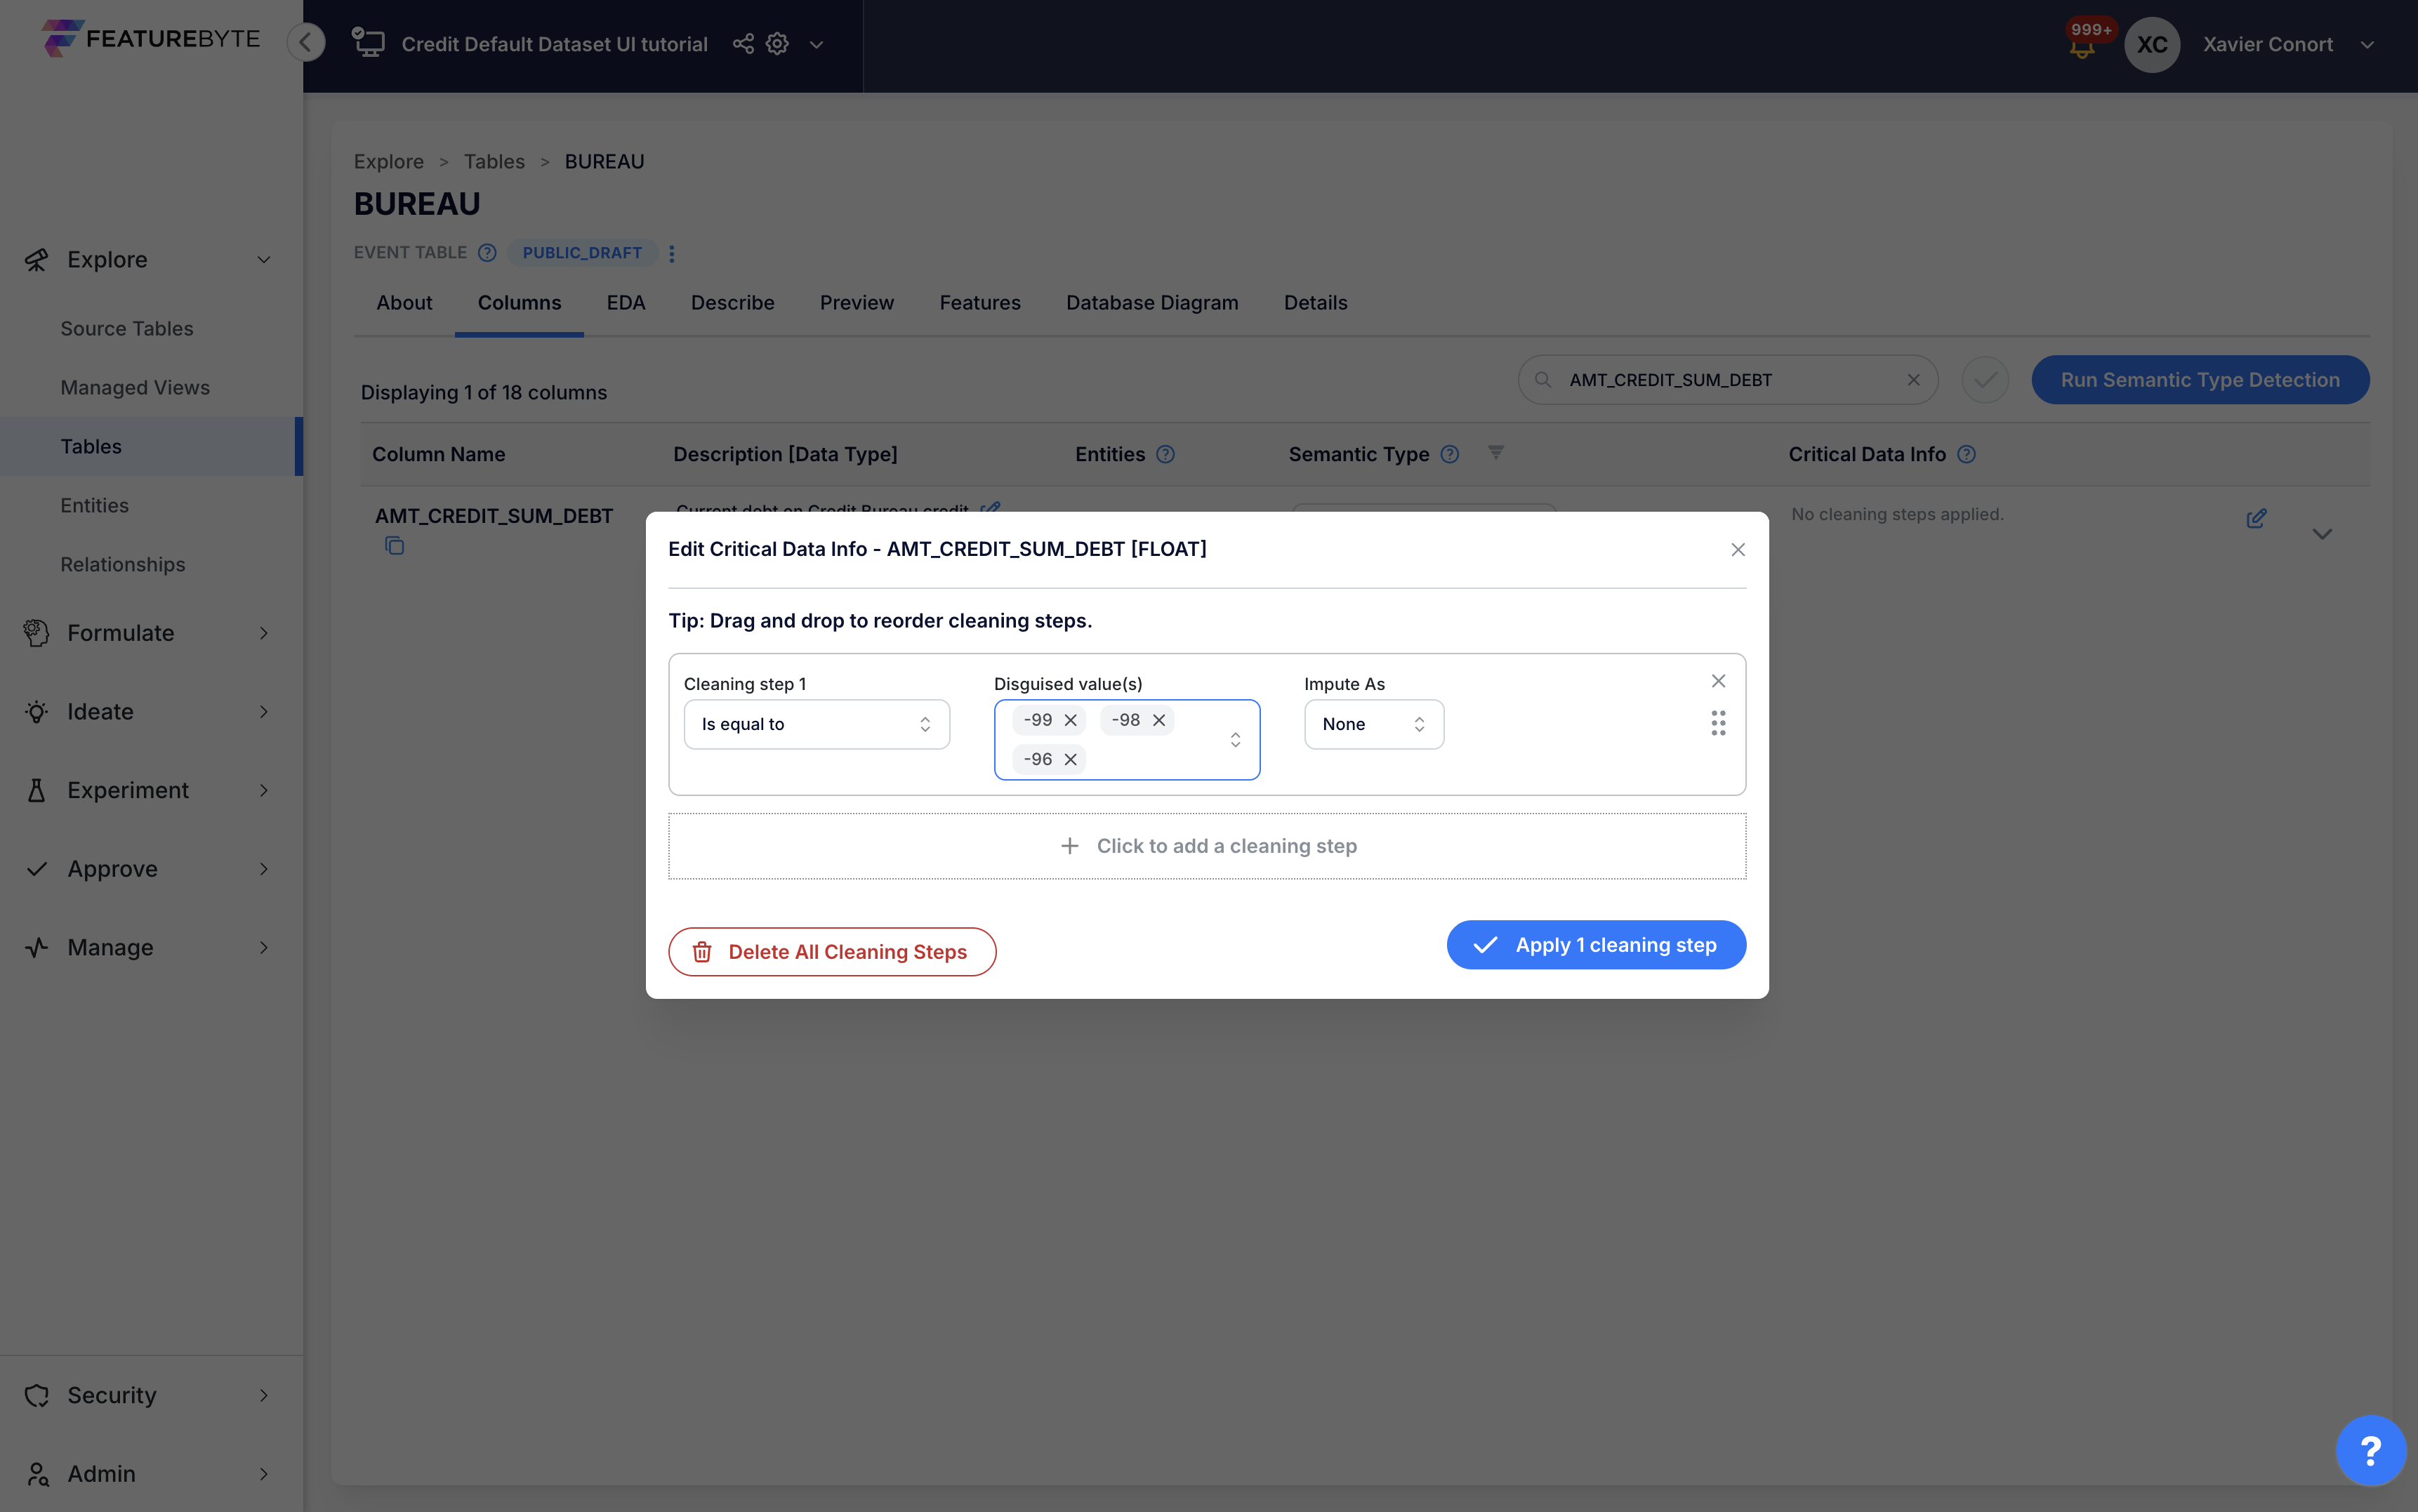The image size is (2418, 1512).
Task: Click the drag handle of cleaning step 1
Action: [1718, 723]
